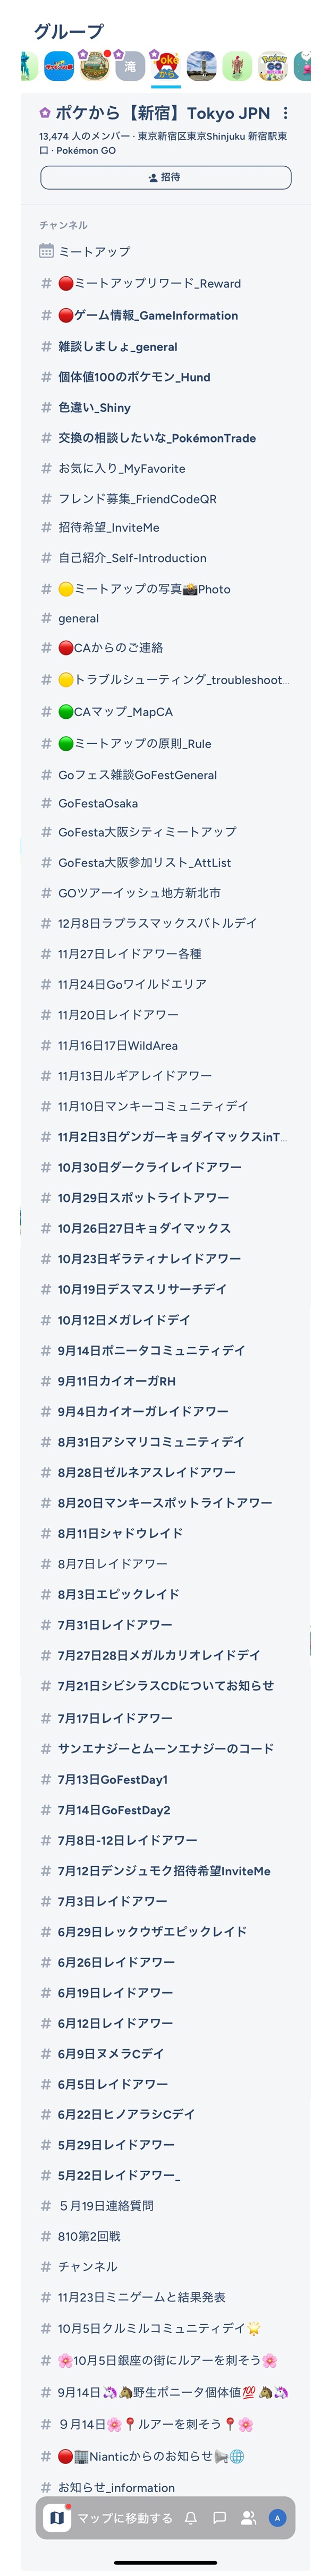Select the group avatar labeled 滝
330x2576 pixels.
[129, 66]
